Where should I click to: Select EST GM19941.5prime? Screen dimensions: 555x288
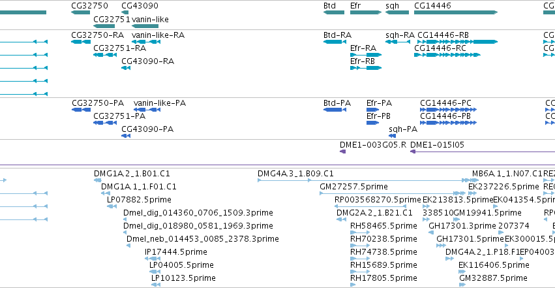457,219
